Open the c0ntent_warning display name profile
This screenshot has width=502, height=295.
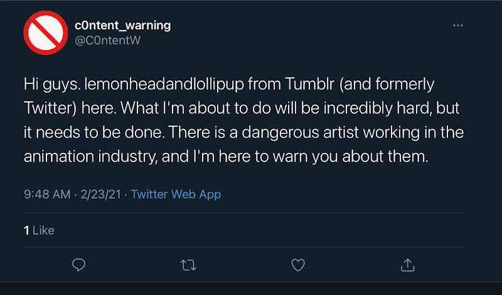tap(122, 25)
